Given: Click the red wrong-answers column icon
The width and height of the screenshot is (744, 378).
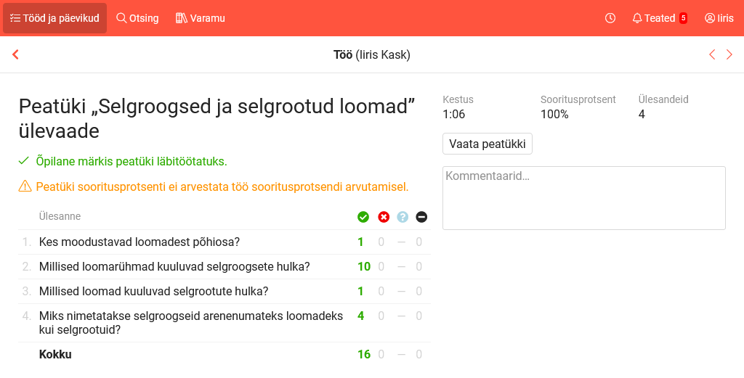Looking at the screenshot, I should click(384, 217).
